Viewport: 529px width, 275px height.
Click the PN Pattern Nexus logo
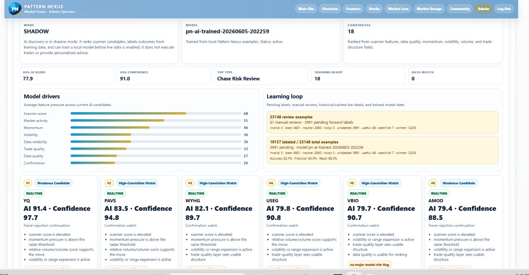tap(15, 9)
